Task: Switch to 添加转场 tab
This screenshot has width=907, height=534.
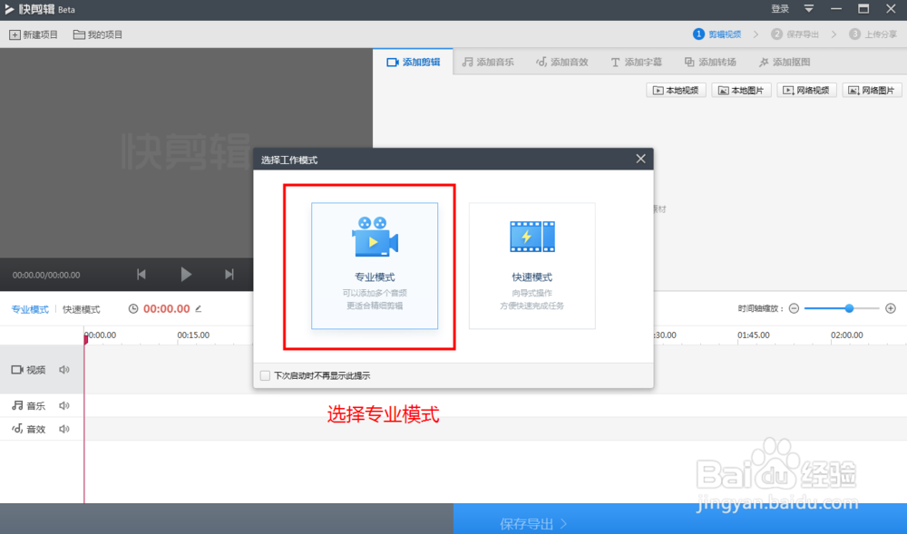Action: [710, 62]
